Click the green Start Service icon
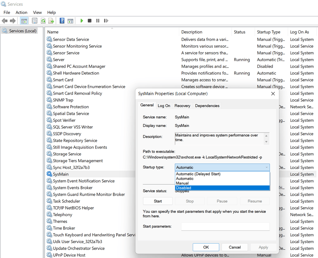The height and width of the screenshot is (258, 318). coord(82,21)
